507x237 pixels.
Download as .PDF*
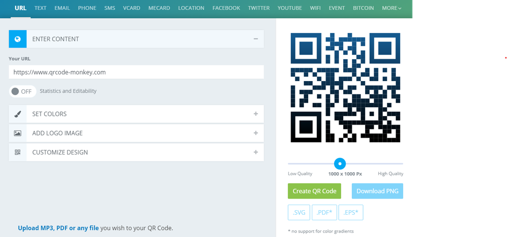click(324, 213)
